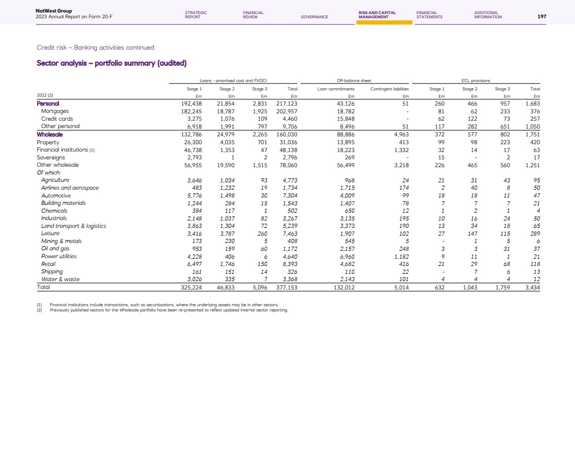Image resolution: width=575 pixels, height=452 pixels.
Task: Select the Wholesale row label
Action: coord(50,134)
